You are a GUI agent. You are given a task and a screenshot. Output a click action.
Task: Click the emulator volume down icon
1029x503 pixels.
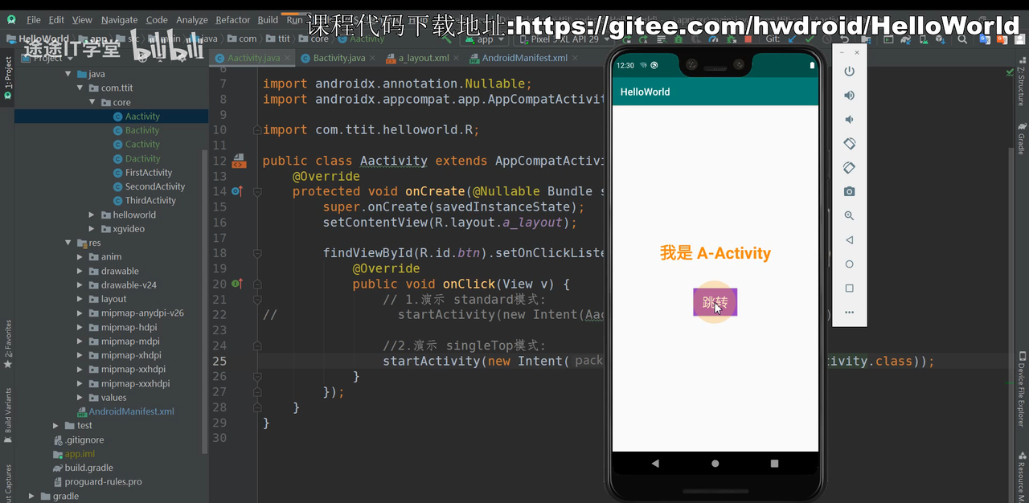[x=849, y=120]
